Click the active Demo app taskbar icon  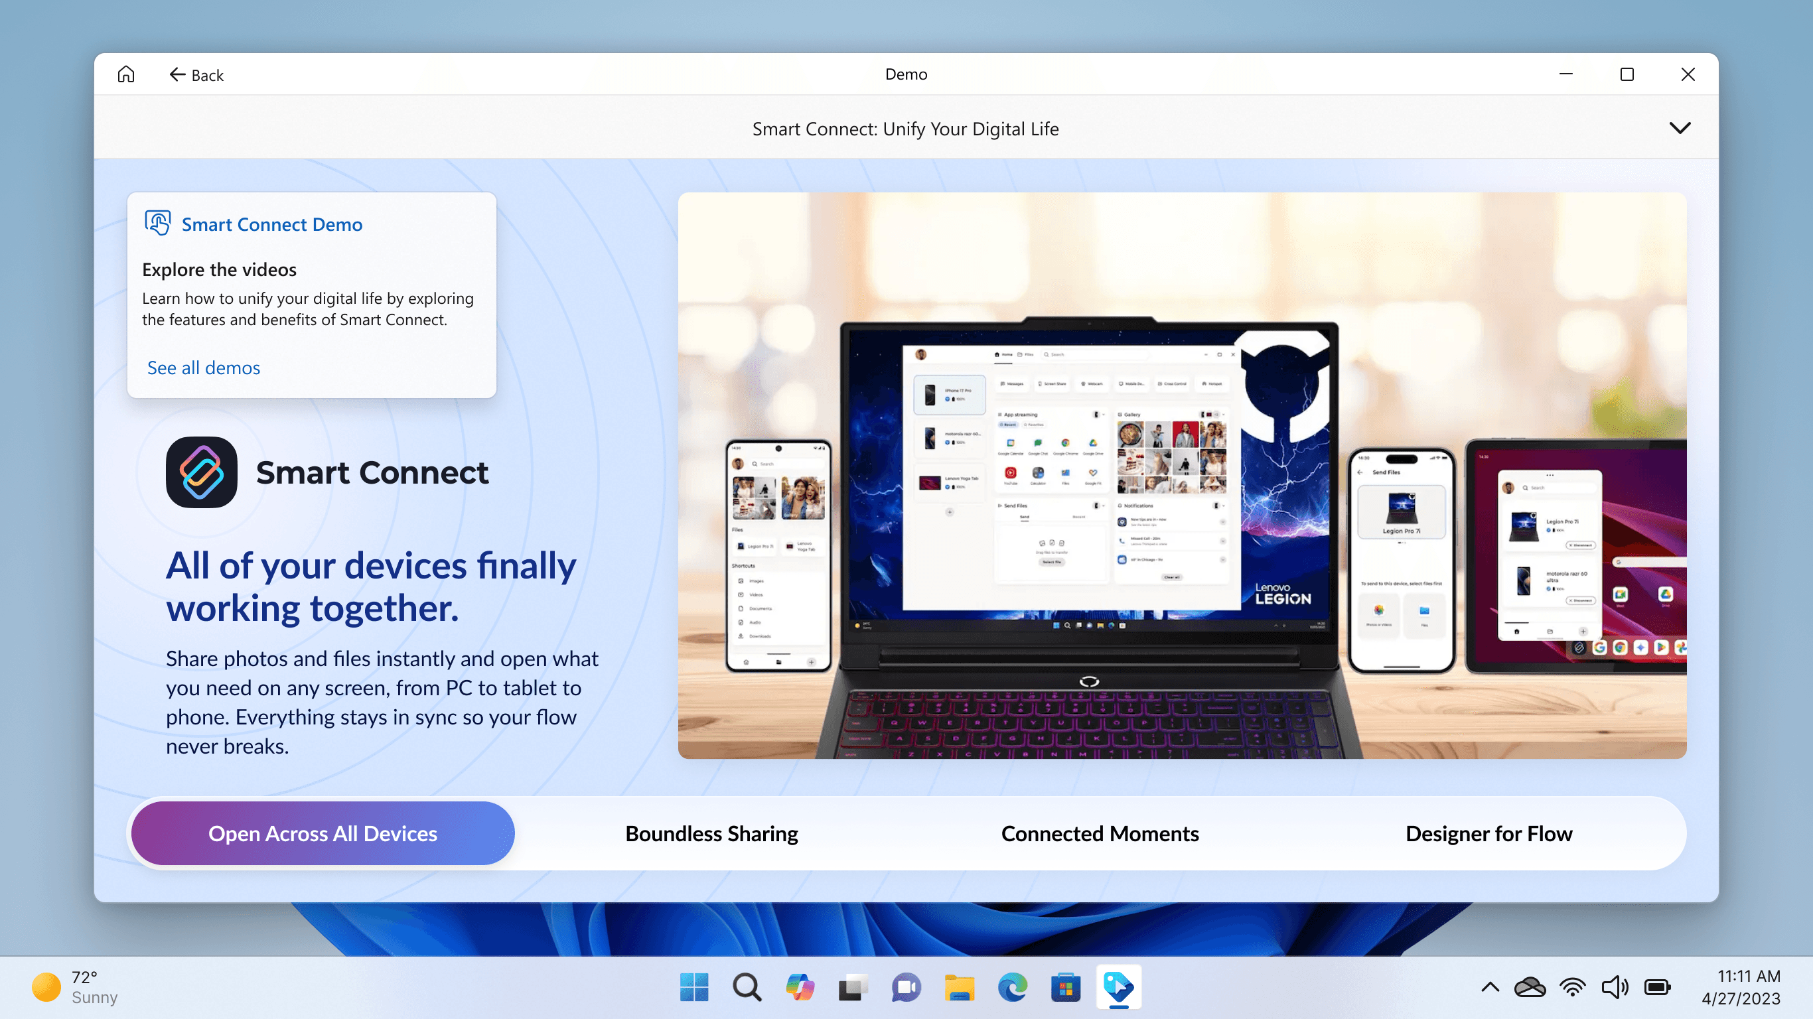[x=1118, y=987]
